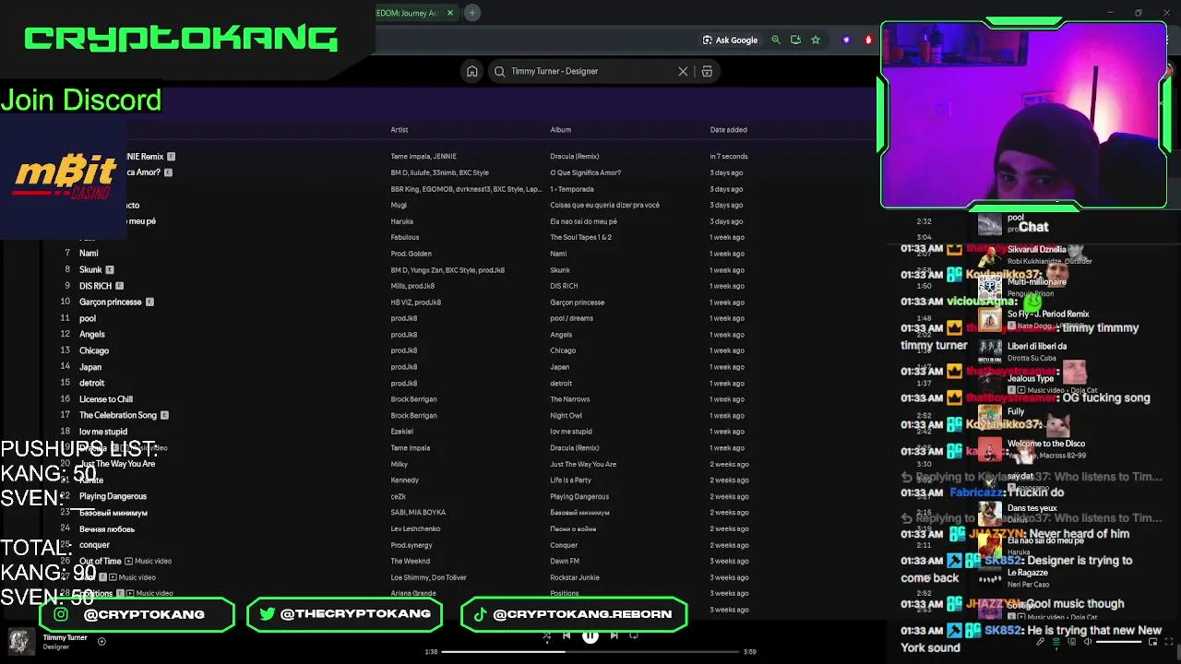Viewport: 1181px width, 664px height.
Task: Bookmark this page with the star icon
Action: click(816, 40)
